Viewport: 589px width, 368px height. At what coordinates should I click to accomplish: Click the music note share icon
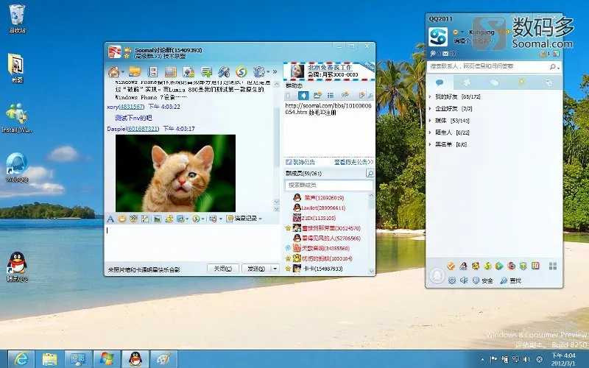tap(169, 219)
